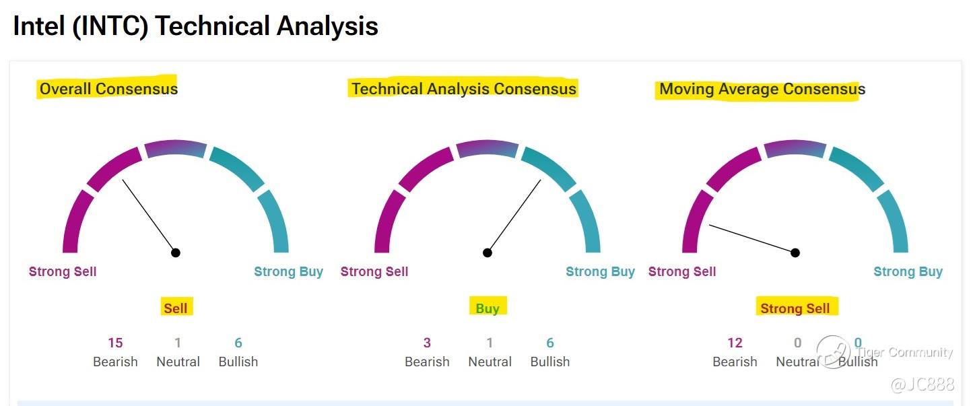Click the highlighted Sell rating label
This screenshot has height=406, width=973.
(x=176, y=308)
